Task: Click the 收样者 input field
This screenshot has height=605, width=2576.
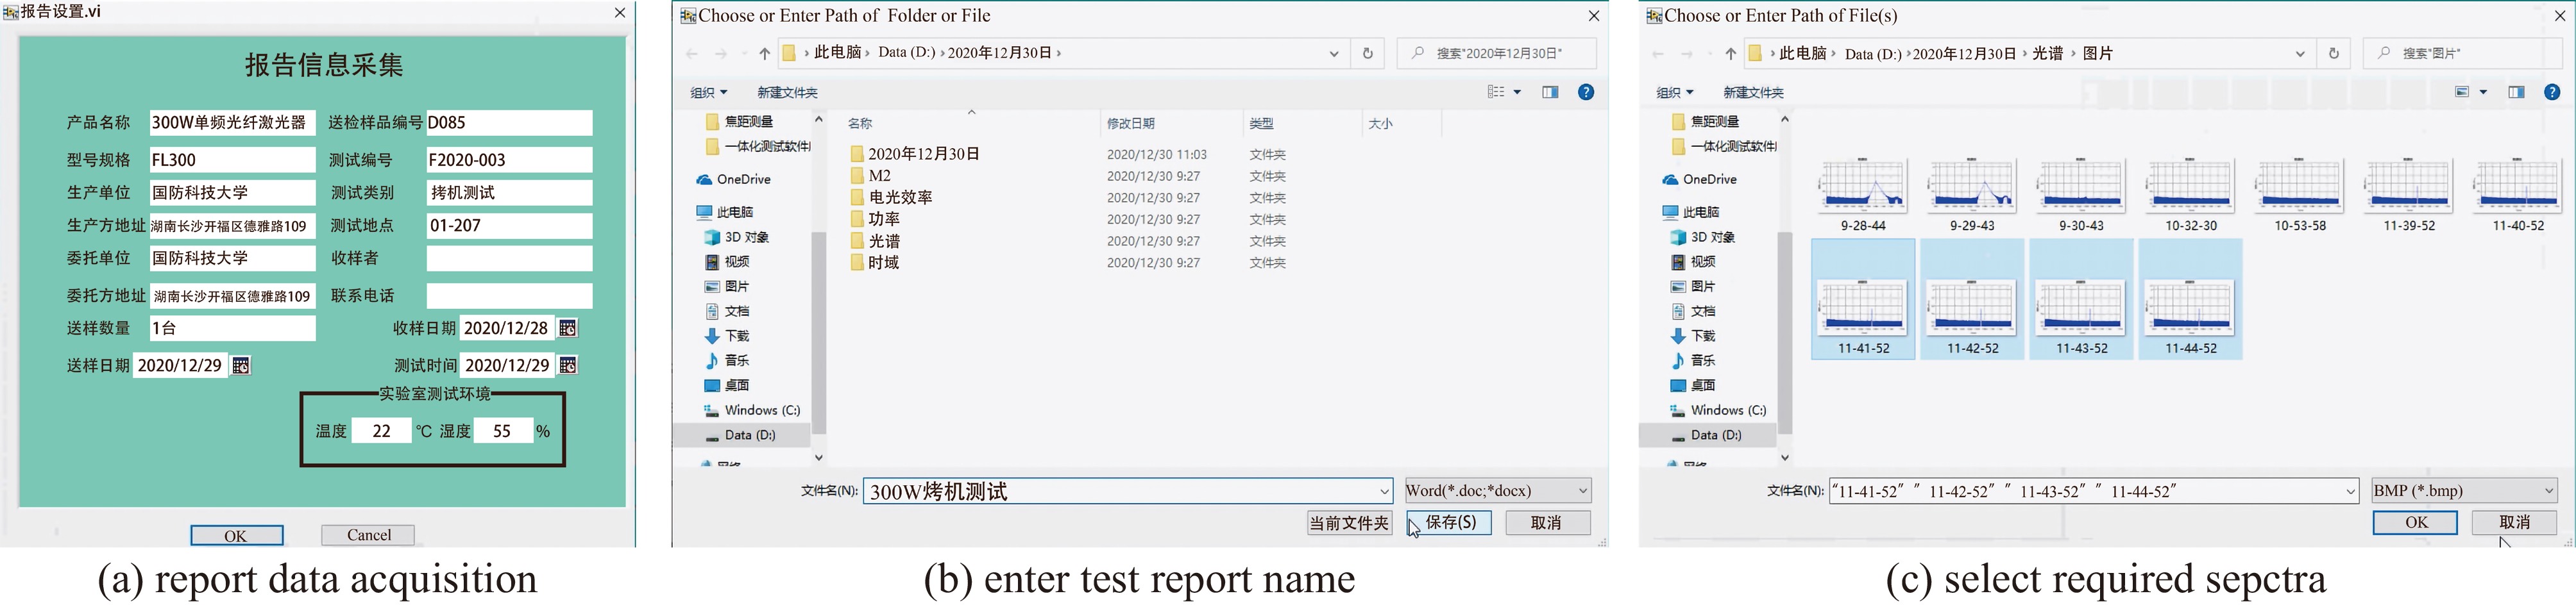Action: click(x=509, y=258)
